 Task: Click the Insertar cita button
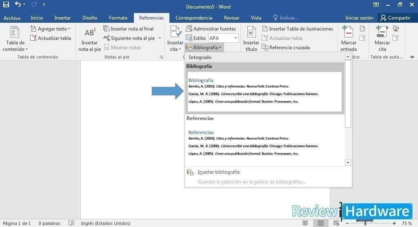click(175, 39)
